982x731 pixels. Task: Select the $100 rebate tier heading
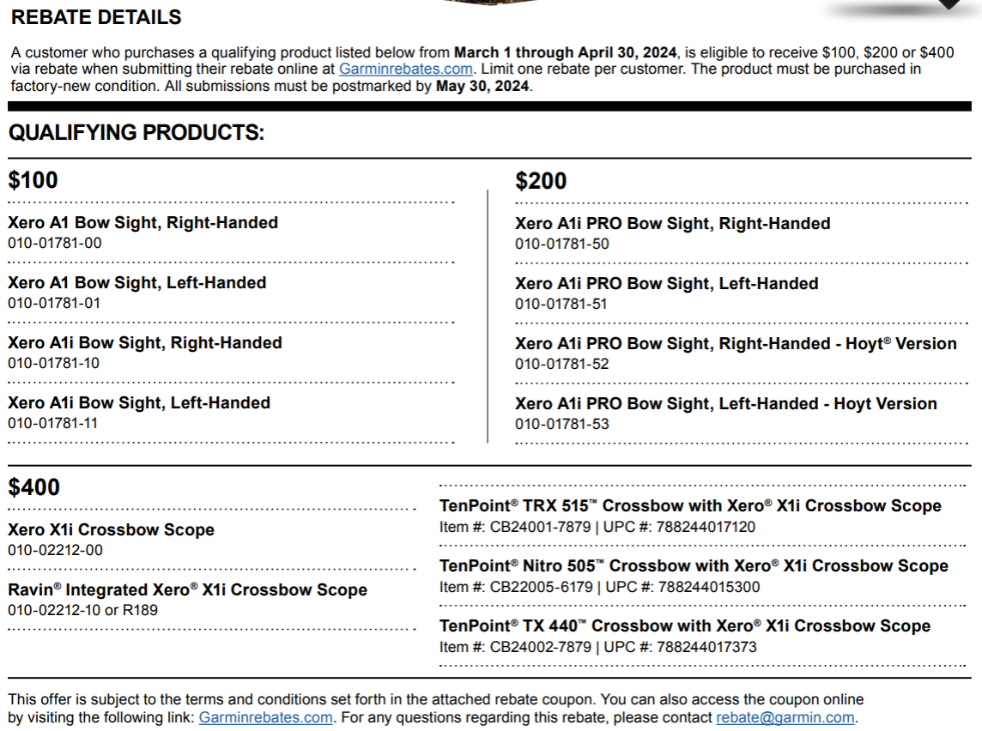pos(33,180)
